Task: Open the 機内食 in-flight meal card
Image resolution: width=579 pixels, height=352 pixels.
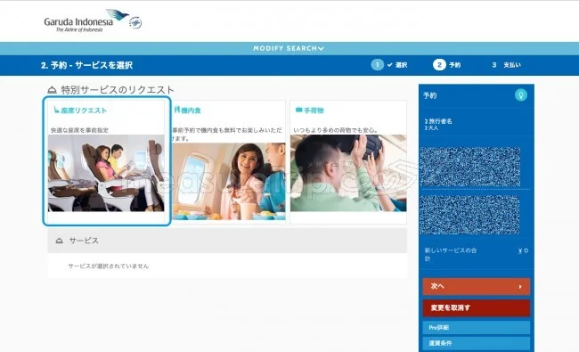Action: point(229,161)
